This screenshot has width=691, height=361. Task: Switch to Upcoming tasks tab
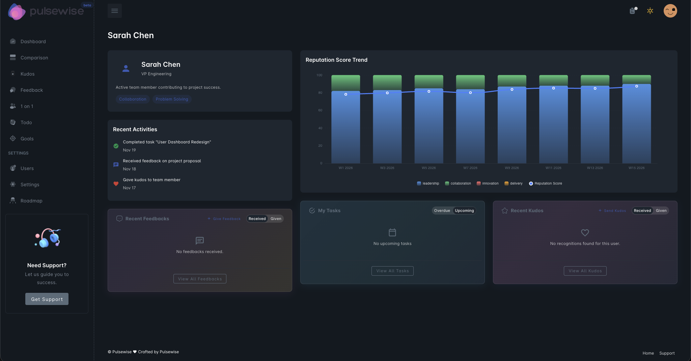click(464, 210)
